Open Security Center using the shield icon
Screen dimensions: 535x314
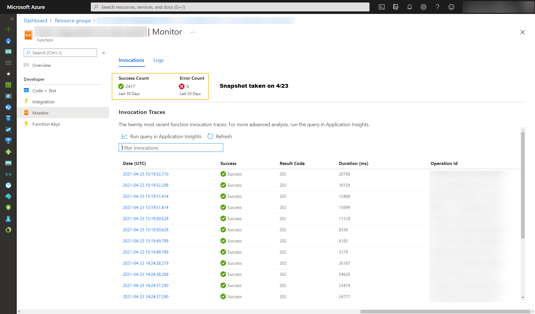click(x=8, y=208)
